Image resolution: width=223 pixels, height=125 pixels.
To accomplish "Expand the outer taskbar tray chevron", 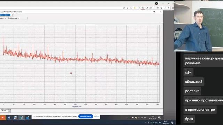I will click(x=145, y=122).
